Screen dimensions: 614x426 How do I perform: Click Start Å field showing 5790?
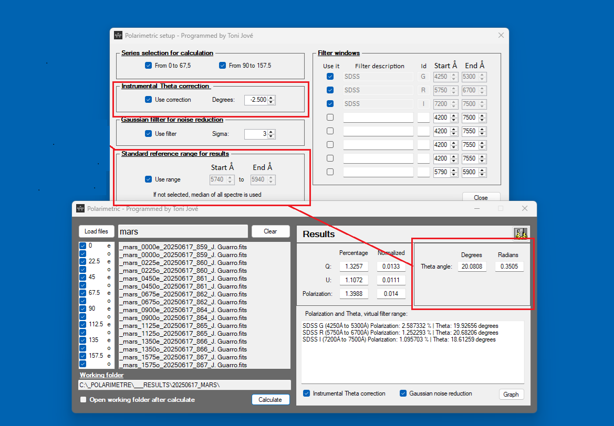442,172
